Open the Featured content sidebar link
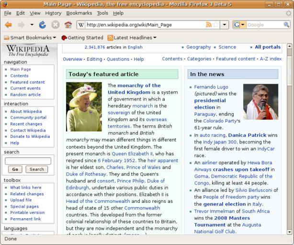This screenshot has width=294, height=245. pos(27,82)
